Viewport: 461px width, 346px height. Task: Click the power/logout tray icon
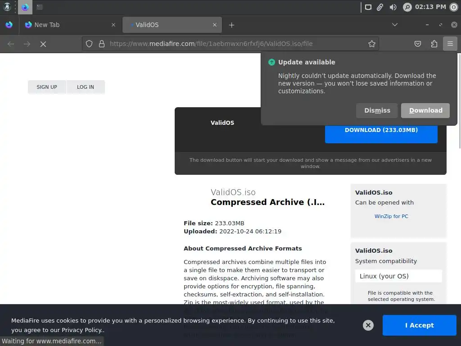click(454, 7)
